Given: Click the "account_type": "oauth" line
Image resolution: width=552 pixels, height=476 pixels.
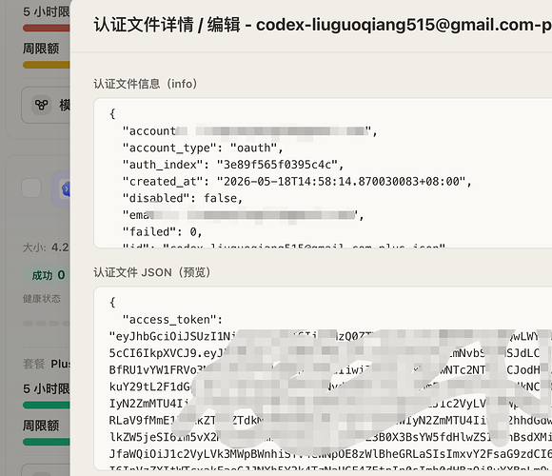Looking at the screenshot, I should click(x=203, y=148).
